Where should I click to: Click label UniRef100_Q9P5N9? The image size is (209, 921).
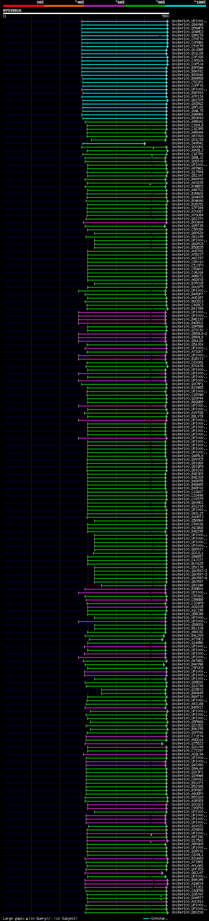click(x=187, y=326)
